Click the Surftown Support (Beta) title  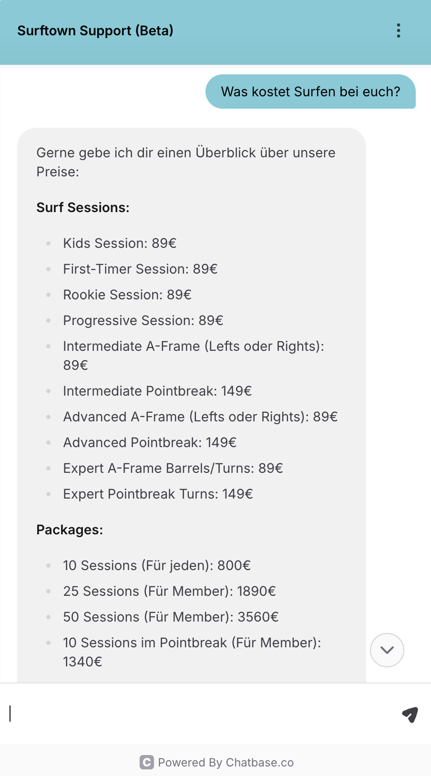[95, 31]
